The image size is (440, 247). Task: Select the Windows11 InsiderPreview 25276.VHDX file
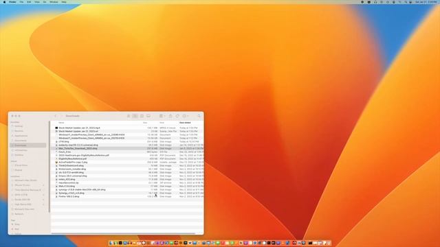pos(91,138)
